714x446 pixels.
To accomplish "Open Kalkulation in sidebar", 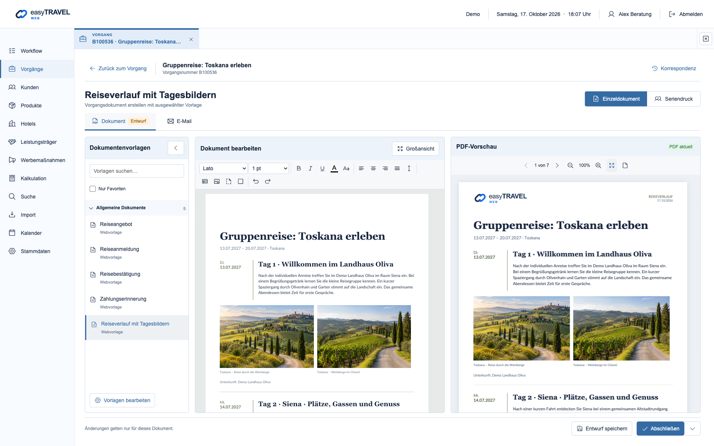I will click(37, 178).
